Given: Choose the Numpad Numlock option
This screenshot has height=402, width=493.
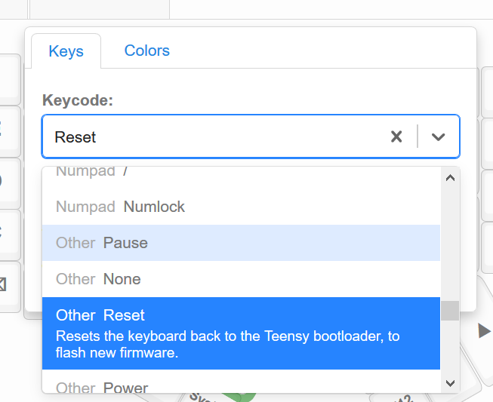Looking at the screenshot, I should 241,207.
